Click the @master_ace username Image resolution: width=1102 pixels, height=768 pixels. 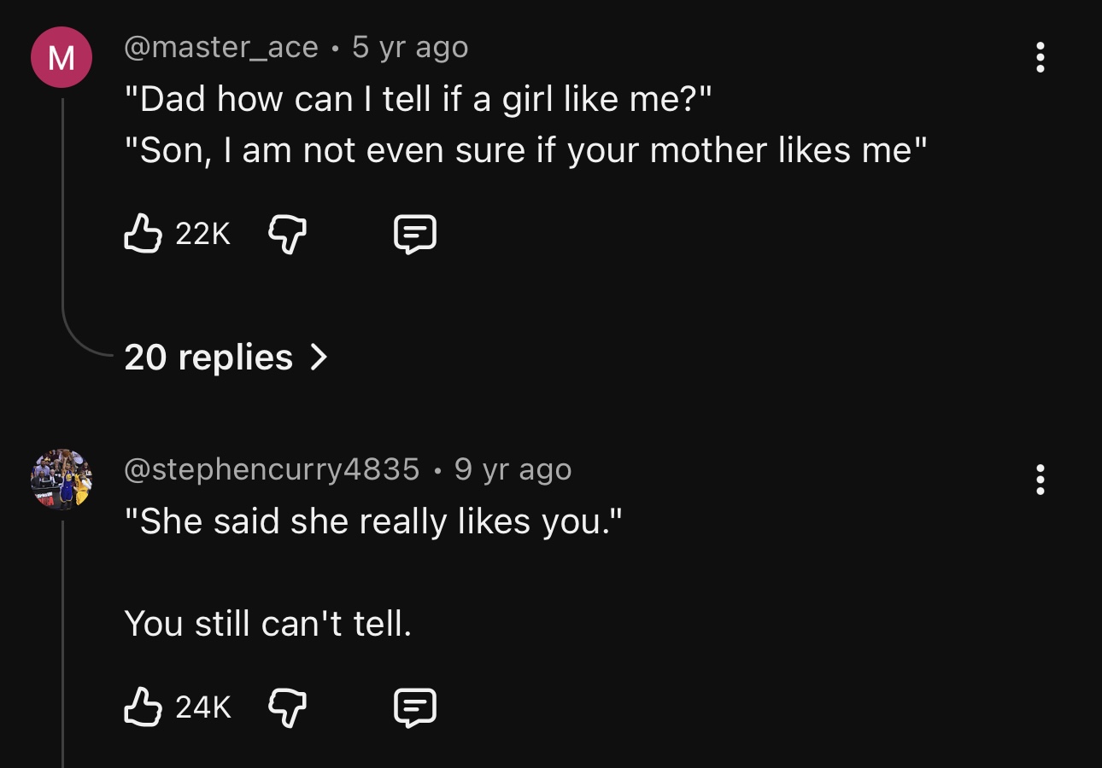tap(220, 47)
